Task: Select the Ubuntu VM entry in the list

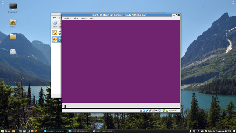Action: 57,40
